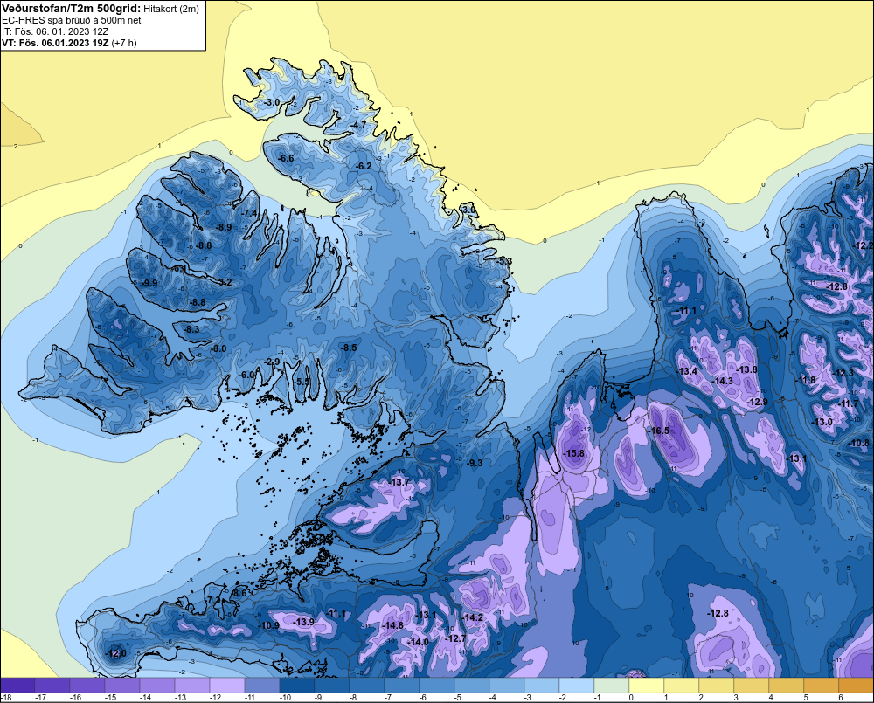Click the -8.6 temperature label
This screenshot has height=703, width=874.
238,593
